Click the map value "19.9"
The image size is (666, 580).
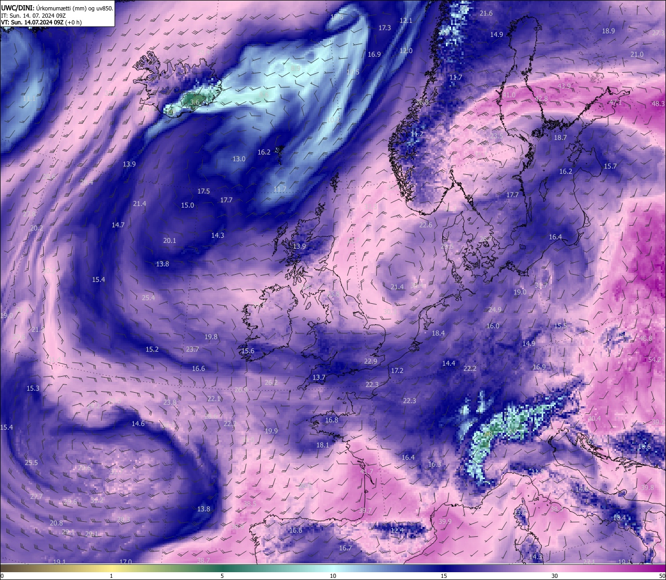[271, 431]
